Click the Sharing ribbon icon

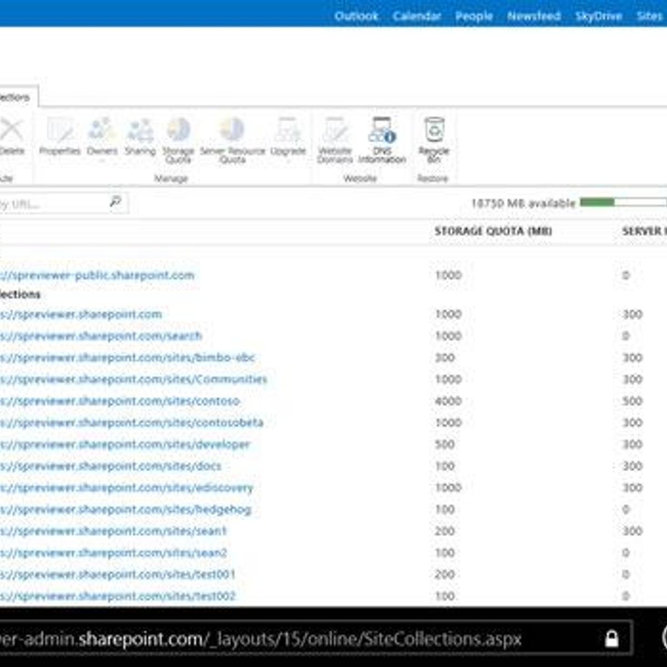tap(140, 131)
